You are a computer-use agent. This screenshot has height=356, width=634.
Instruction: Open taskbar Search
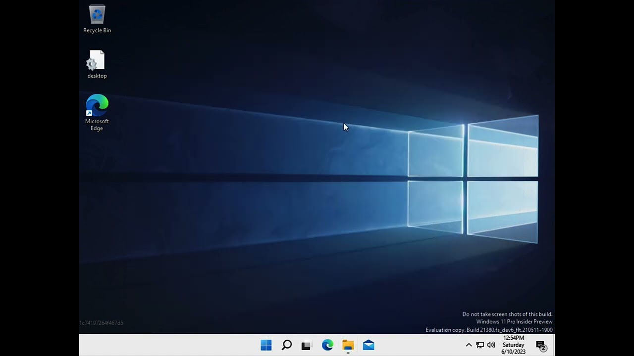point(286,345)
